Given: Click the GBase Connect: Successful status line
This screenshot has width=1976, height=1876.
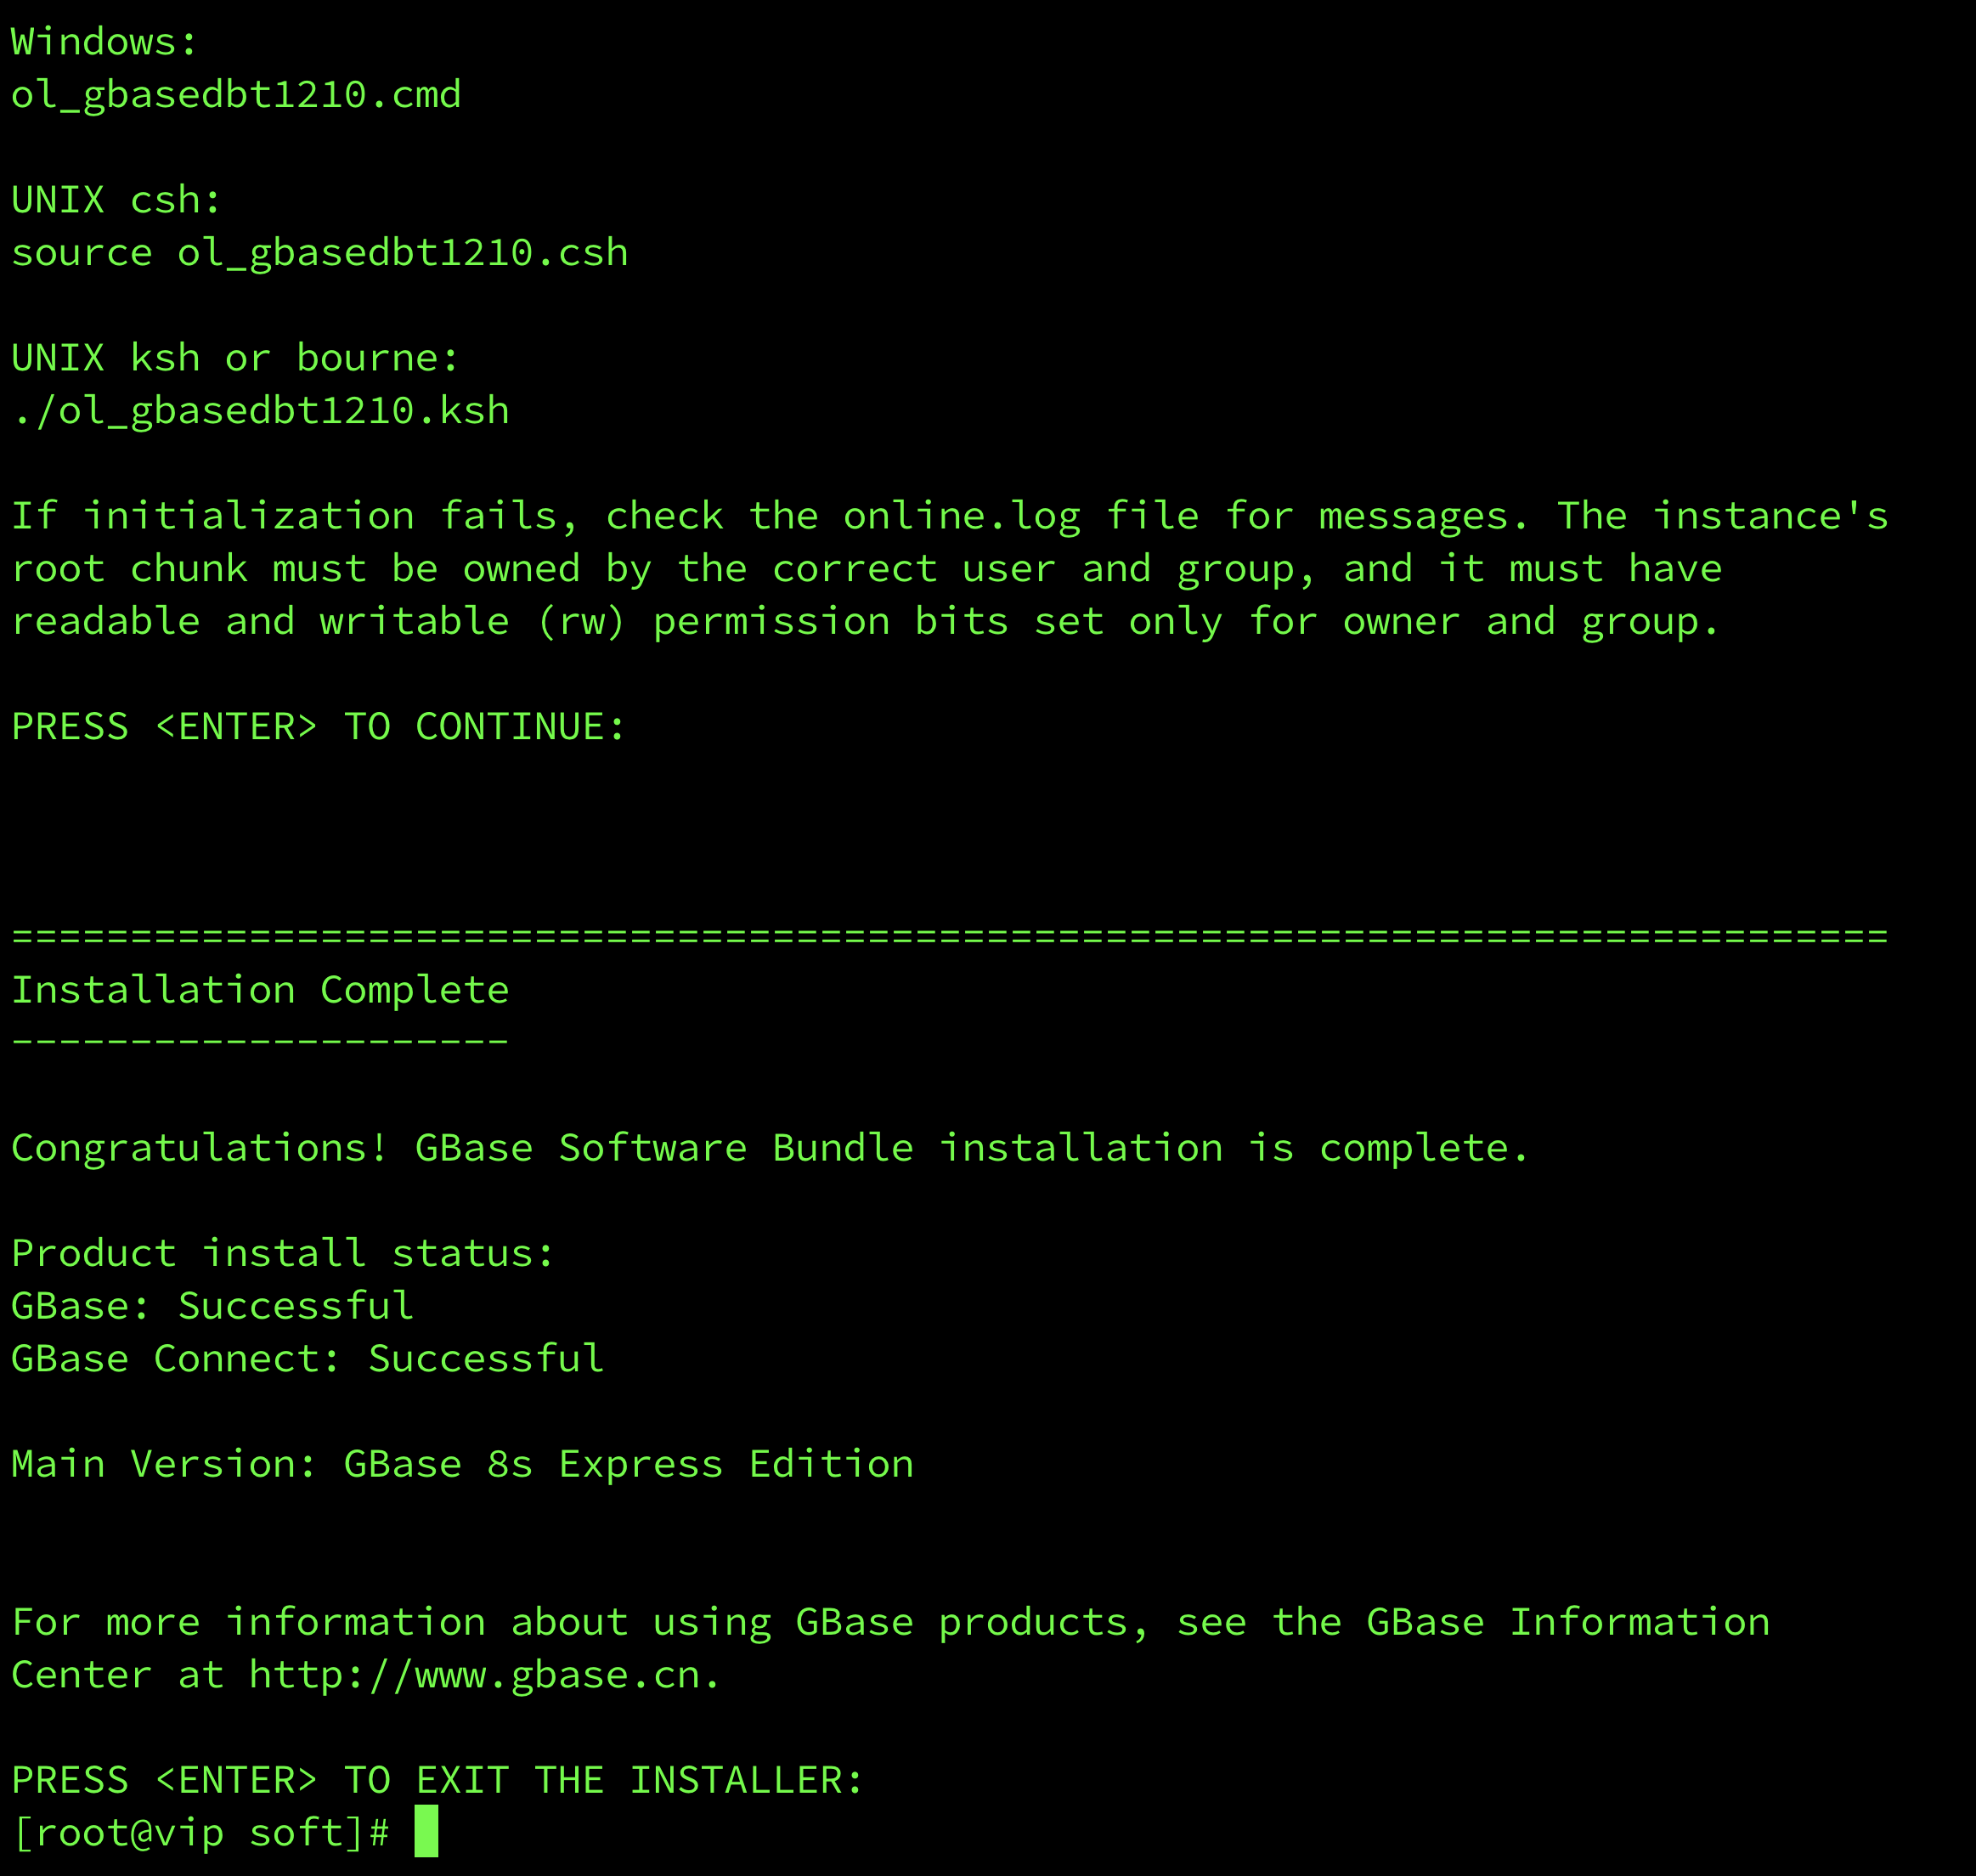Looking at the screenshot, I should [307, 1358].
